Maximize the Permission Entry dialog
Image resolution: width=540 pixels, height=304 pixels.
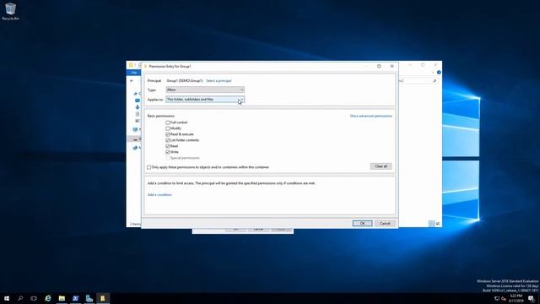379,66
